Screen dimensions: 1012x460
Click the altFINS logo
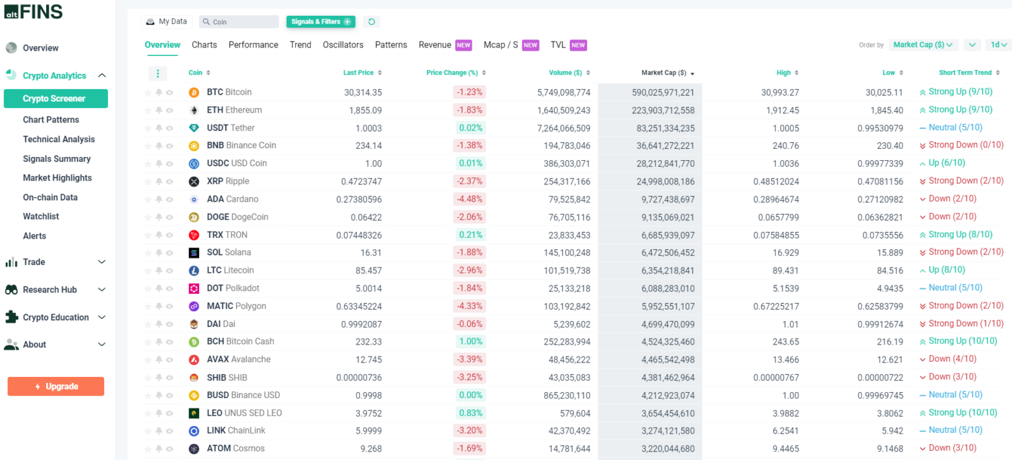click(34, 11)
